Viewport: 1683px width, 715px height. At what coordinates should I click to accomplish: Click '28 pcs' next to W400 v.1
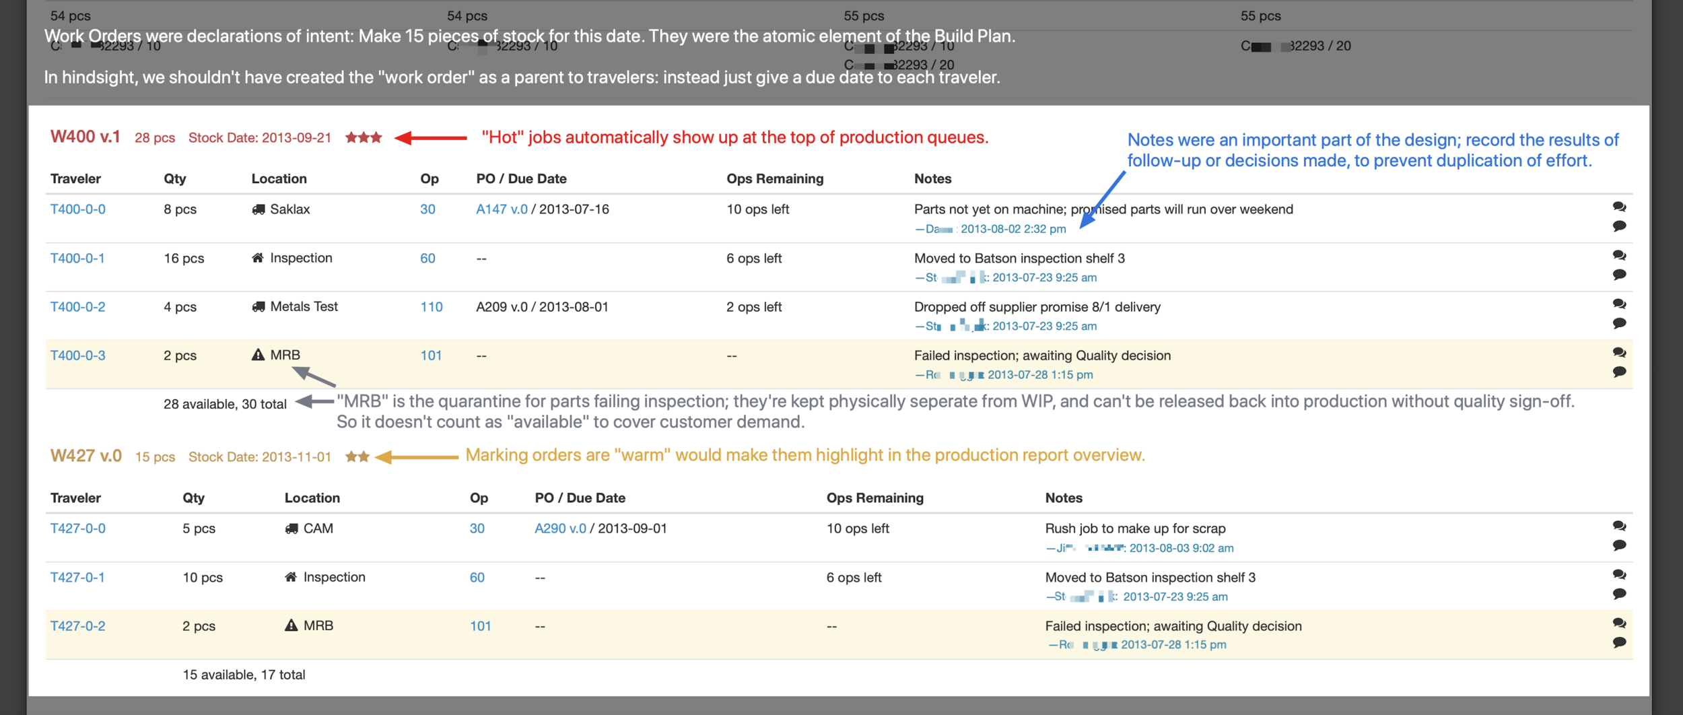click(x=155, y=138)
